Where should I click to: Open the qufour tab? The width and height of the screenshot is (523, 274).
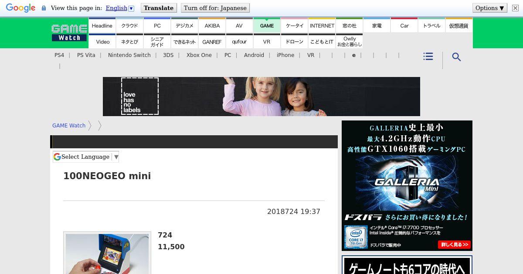(239, 41)
